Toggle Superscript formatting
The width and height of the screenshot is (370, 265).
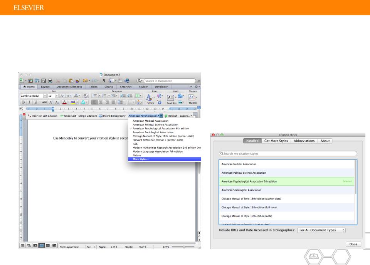click(50, 102)
